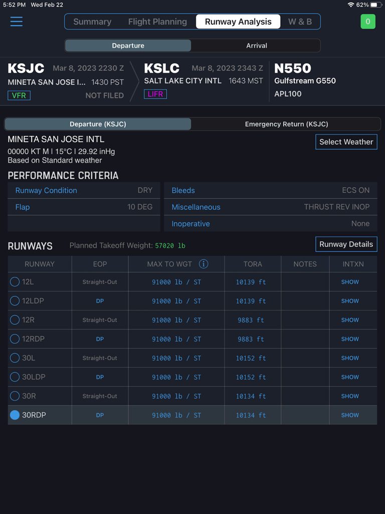The height and width of the screenshot is (514, 385).
Task: Show intersections for runway 12R
Action: click(350, 320)
